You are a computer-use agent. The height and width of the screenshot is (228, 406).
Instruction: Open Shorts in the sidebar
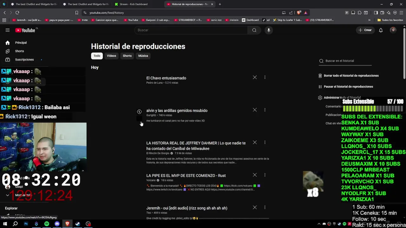[19, 51]
